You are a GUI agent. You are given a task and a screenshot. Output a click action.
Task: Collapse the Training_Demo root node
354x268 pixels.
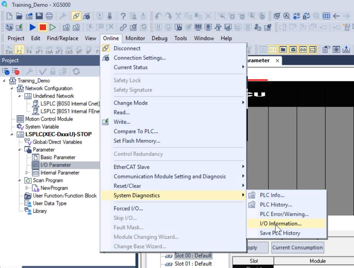tap(4, 80)
